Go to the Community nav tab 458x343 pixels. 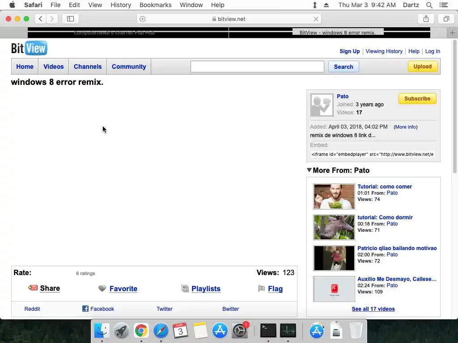point(129,67)
